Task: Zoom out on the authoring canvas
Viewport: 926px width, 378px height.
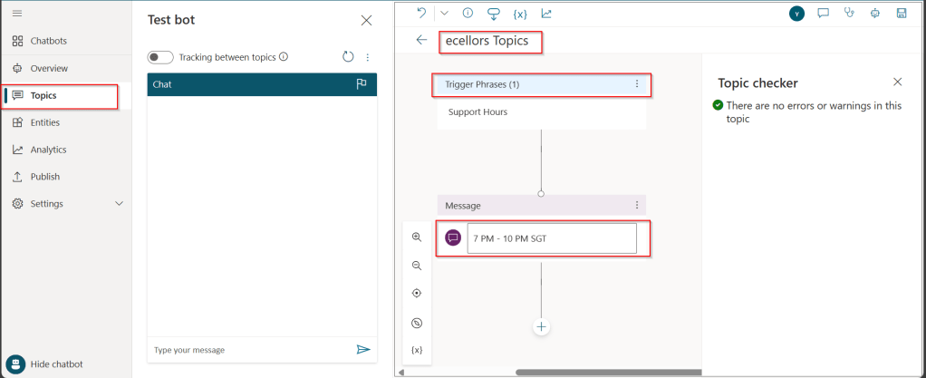Action: coord(417,266)
